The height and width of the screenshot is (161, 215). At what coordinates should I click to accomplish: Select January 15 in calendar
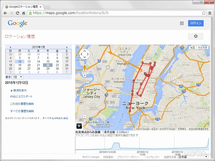[x=48, y=62]
